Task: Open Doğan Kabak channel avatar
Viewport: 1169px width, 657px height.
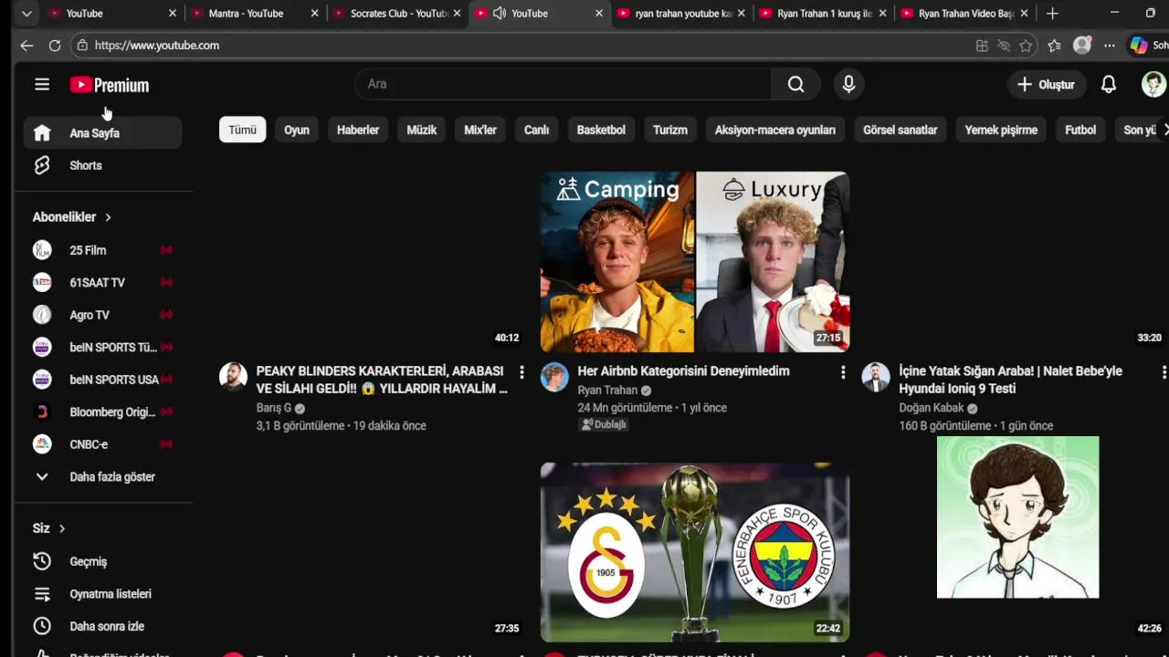Action: (876, 377)
